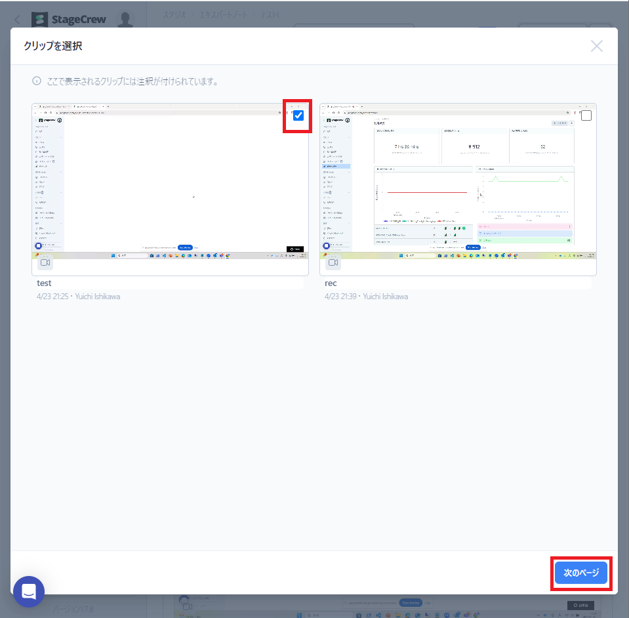The height and width of the screenshot is (618, 629).
Task: Check the rec clip checkbox
Action: pos(586,115)
